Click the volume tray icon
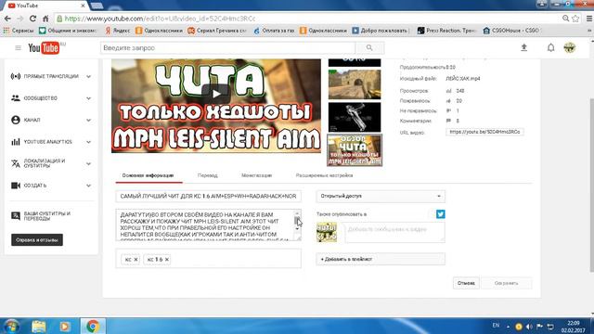The image size is (594, 334). [x=529, y=327]
